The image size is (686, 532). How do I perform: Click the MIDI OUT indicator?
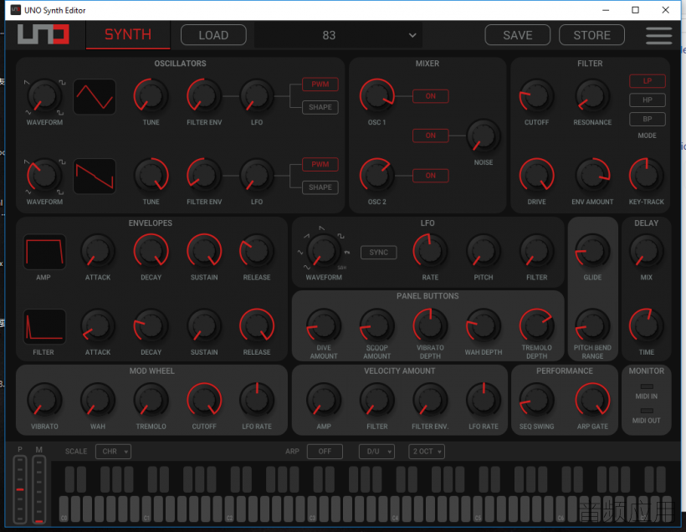647,411
